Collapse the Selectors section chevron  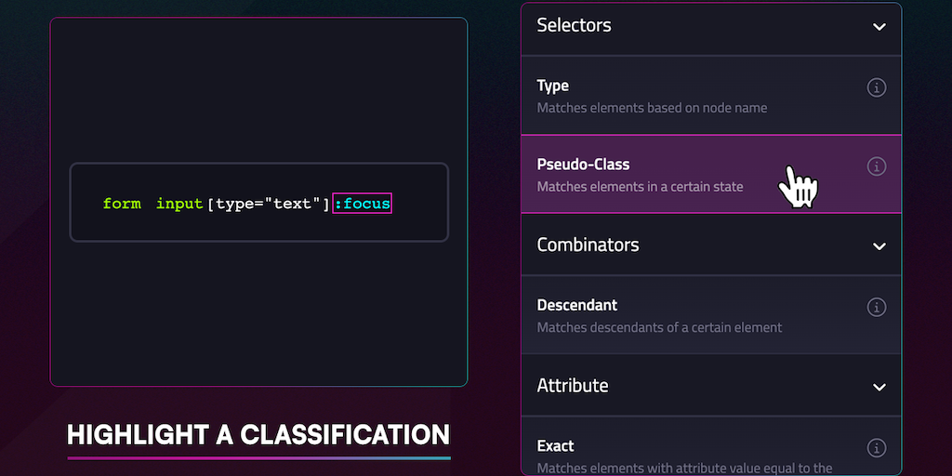point(879,27)
